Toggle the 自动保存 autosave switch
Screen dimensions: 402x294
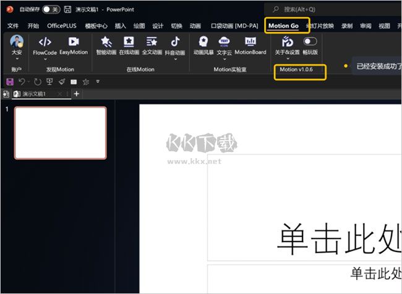point(51,9)
